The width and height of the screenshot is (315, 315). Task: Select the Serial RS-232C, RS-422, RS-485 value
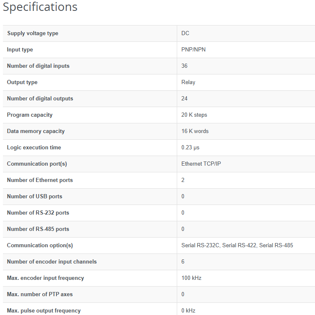pos(237,246)
